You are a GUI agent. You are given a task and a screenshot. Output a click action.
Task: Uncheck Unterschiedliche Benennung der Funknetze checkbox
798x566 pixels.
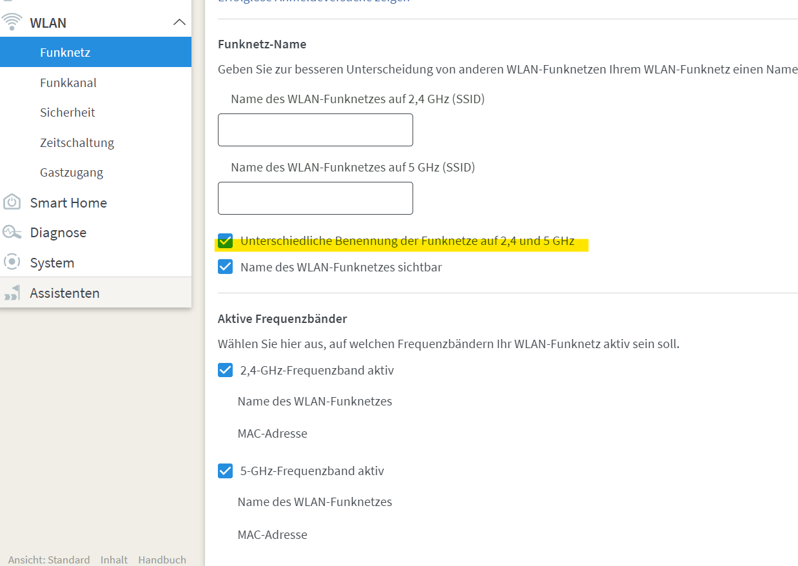pyautogui.click(x=225, y=241)
